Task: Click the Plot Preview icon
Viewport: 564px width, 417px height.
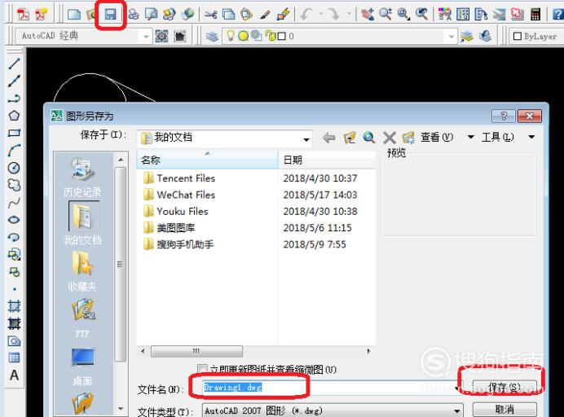Action: coord(152,15)
